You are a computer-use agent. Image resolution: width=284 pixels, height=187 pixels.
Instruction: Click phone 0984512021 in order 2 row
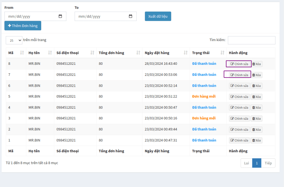click(66, 129)
